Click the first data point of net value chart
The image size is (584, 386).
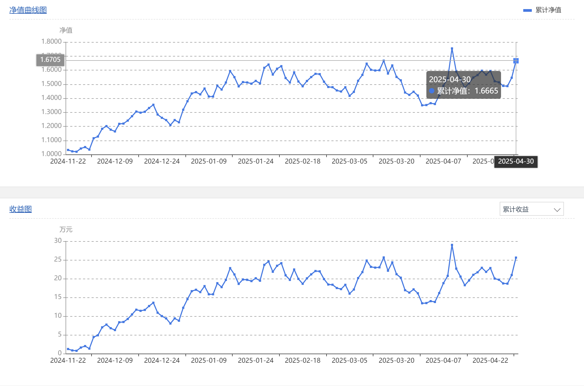point(68,150)
